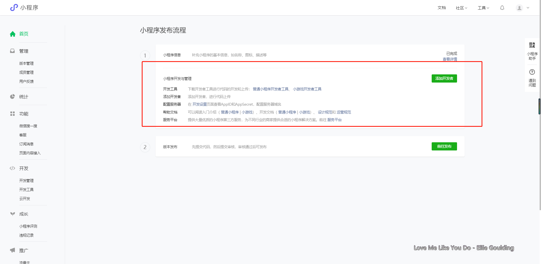Image resolution: width=541 pixels, height=264 pixels.
Task: Open 版本管理 in sidebar
Action: point(26,63)
